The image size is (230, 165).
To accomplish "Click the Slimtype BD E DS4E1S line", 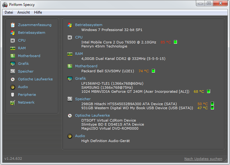I will tap(113, 124).
